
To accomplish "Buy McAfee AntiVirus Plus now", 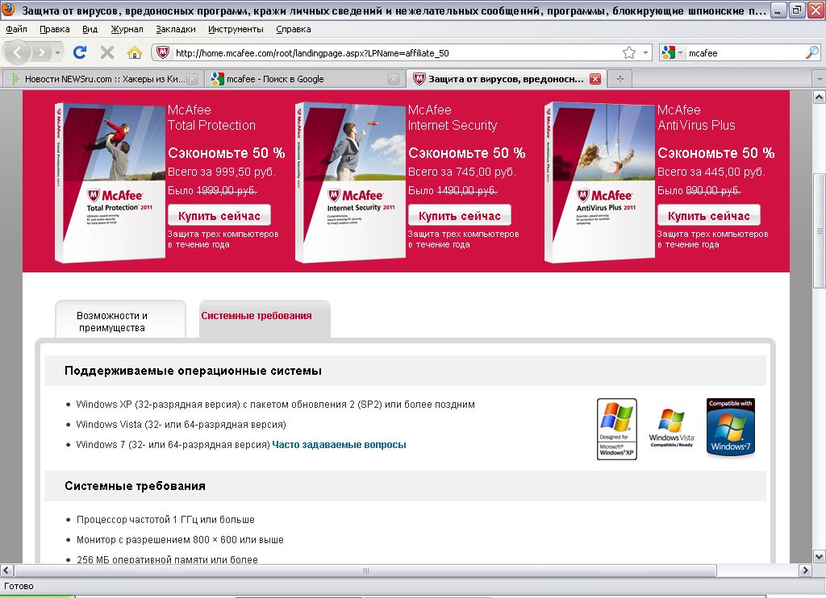I will 708,215.
